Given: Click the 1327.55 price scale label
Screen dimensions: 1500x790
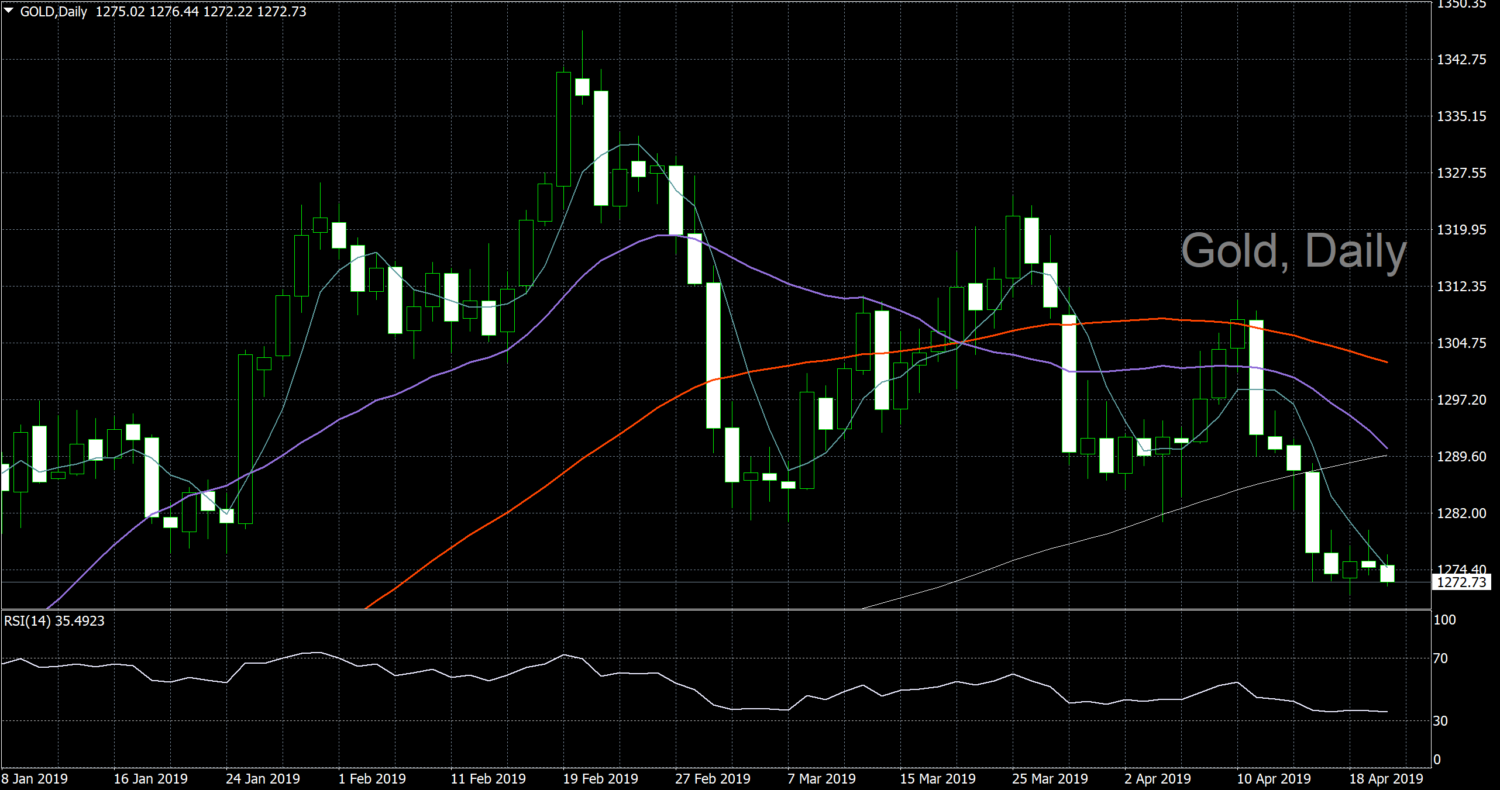Looking at the screenshot, I should [x=1461, y=173].
